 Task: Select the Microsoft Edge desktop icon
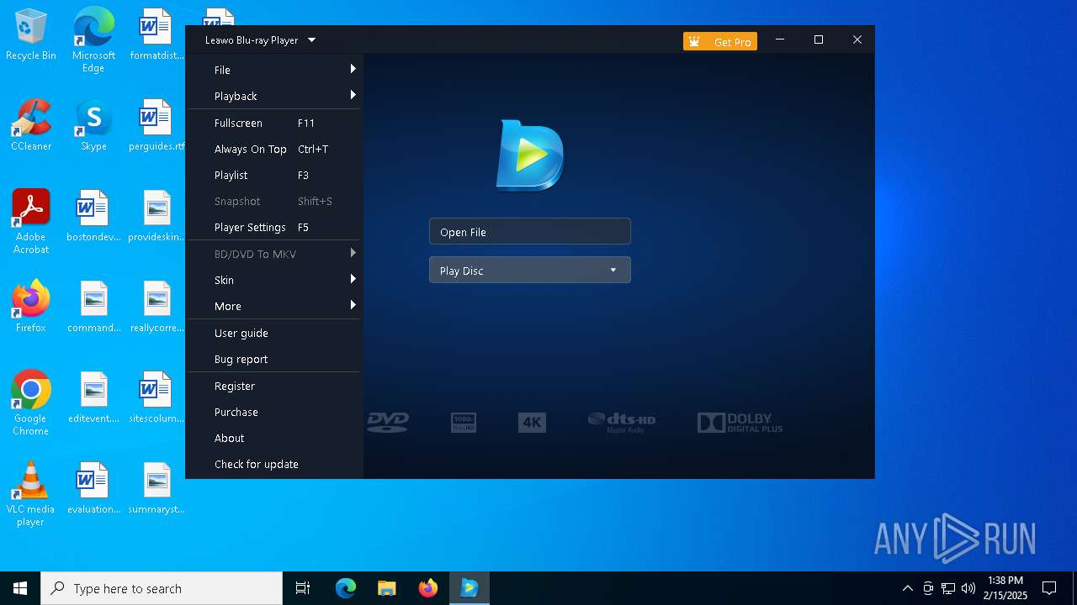click(x=93, y=39)
